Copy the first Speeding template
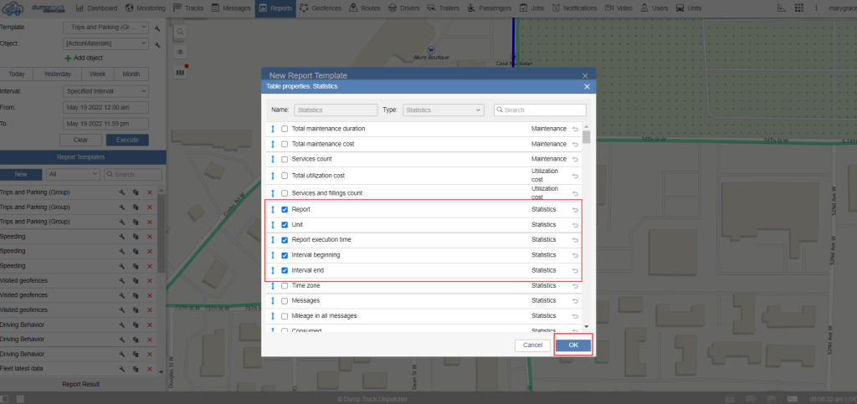This screenshot has height=404, width=857. click(x=136, y=237)
